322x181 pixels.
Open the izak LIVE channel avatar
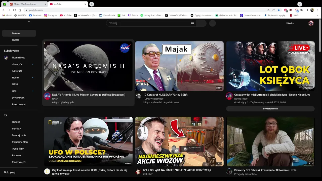point(138,171)
